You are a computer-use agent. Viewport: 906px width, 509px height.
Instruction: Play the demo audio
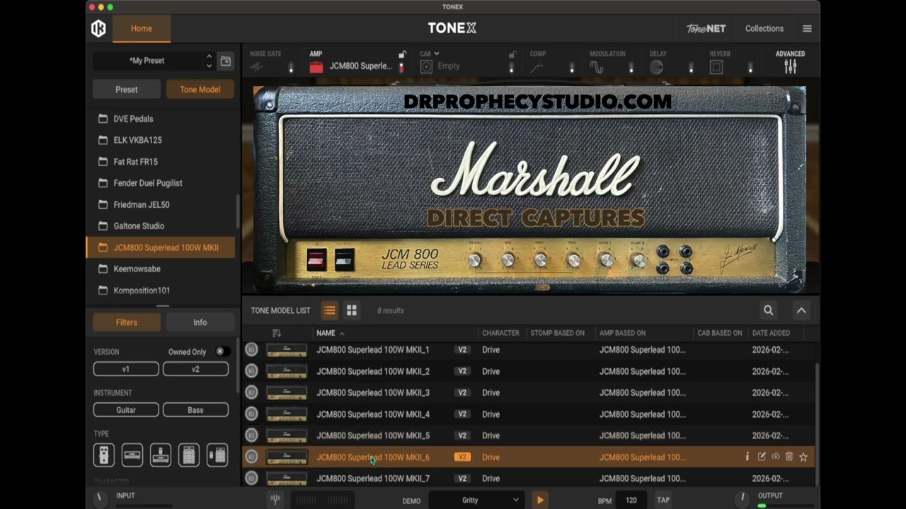point(540,500)
